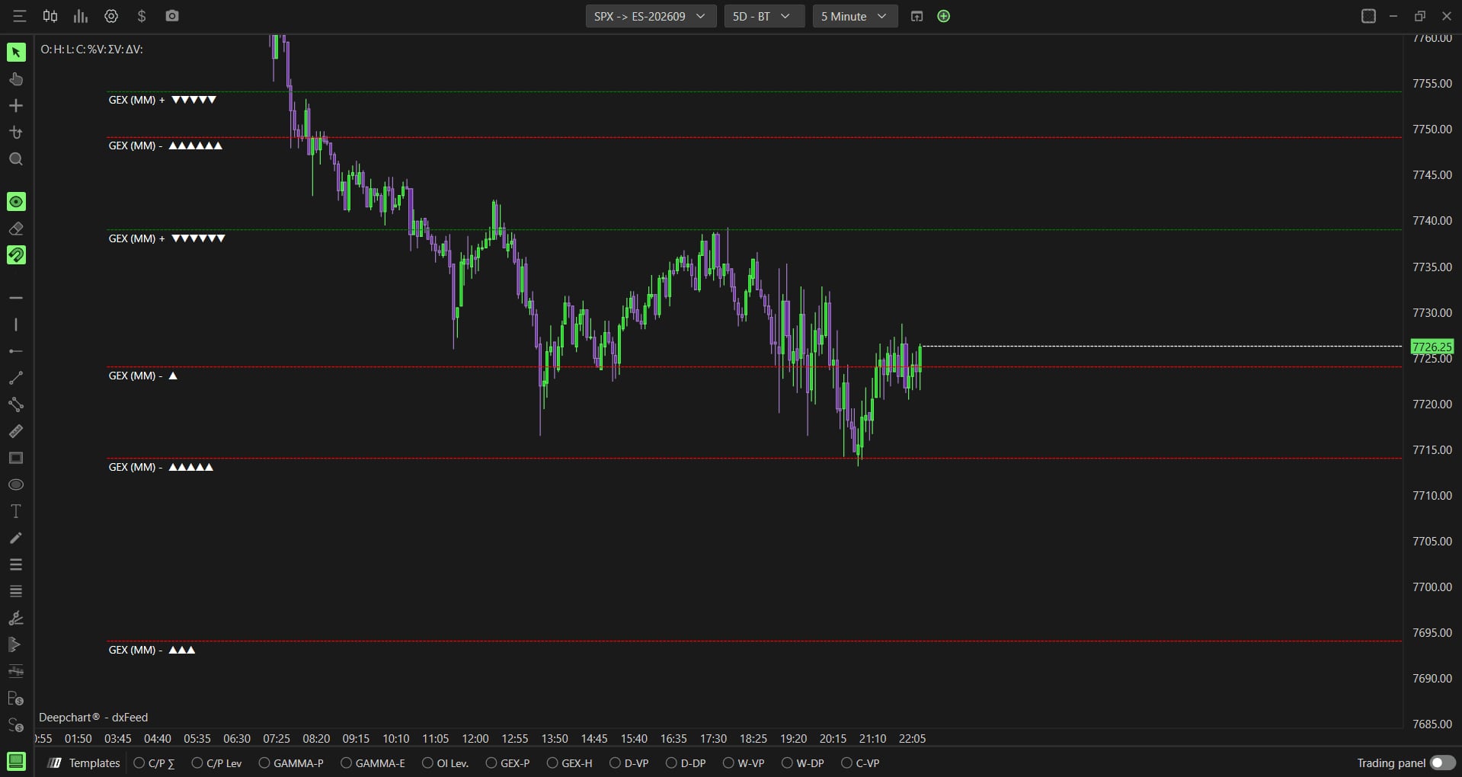Click the window layout icon beside timeframe
The height and width of the screenshot is (777, 1462).
[917, 16]
